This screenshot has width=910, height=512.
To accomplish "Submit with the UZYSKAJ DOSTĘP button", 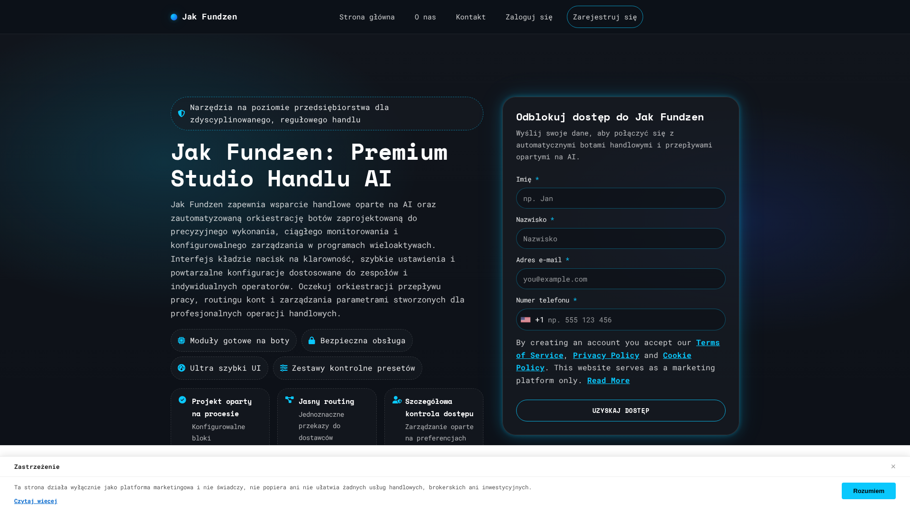I will point(620,411).
